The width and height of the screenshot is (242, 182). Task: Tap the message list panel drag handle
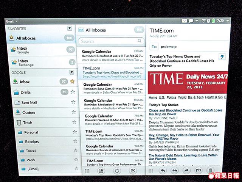[x=87, y=171]
